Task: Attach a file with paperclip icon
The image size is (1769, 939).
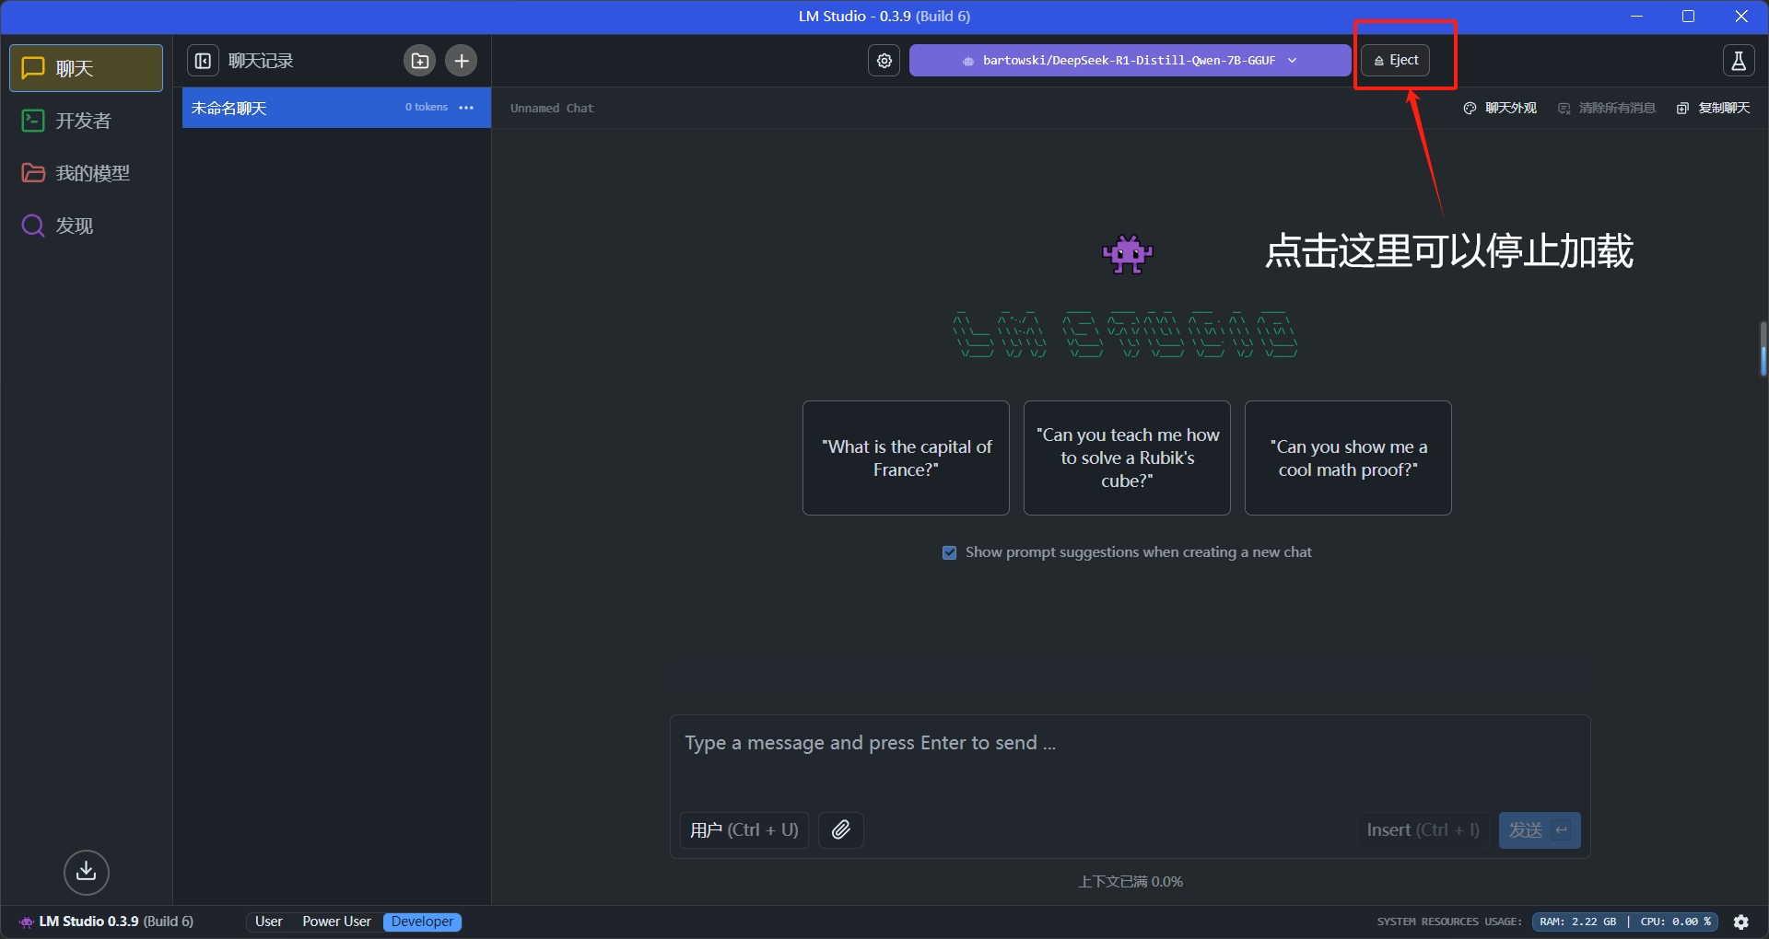Action: coord(840,830)
